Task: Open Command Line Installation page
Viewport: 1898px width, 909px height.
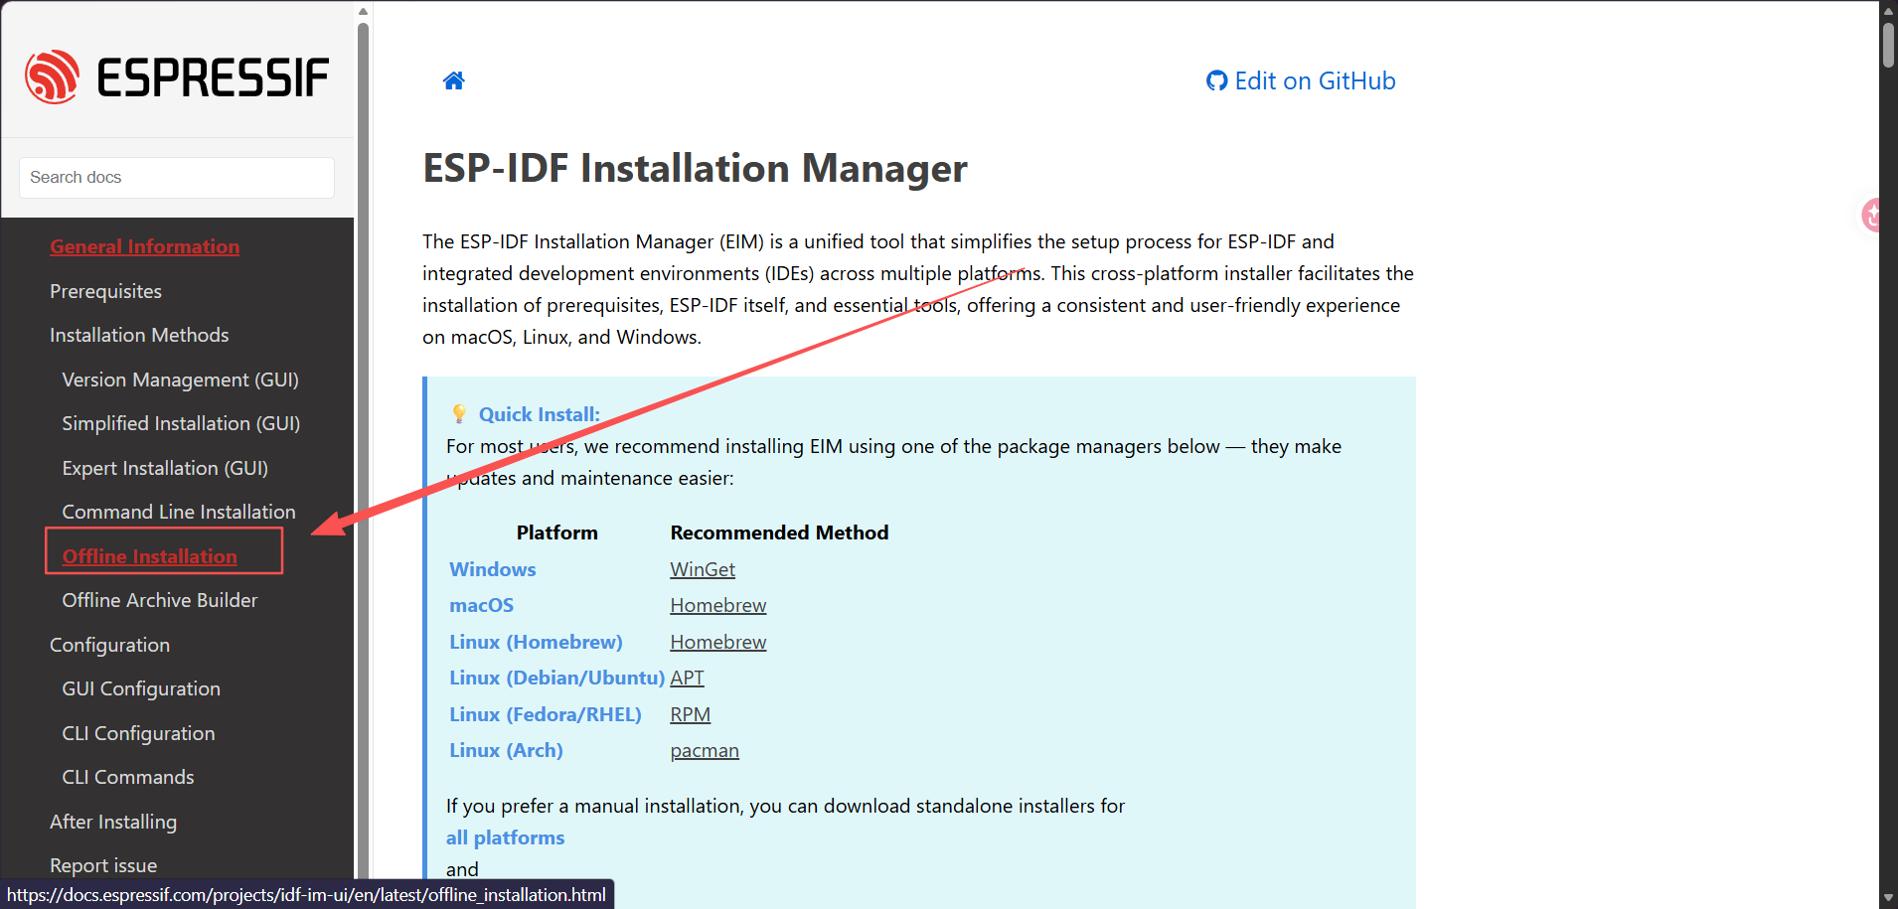Action: click(x=179, y=512)
